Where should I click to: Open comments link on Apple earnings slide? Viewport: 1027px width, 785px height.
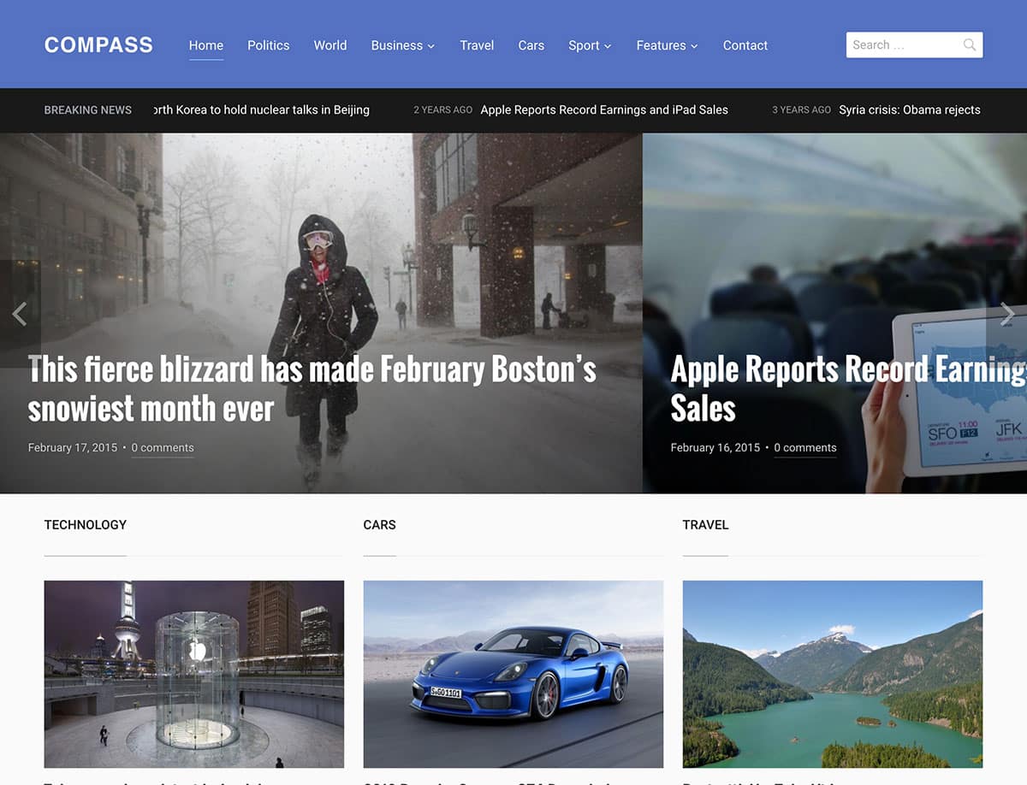(x=805, y=448)
